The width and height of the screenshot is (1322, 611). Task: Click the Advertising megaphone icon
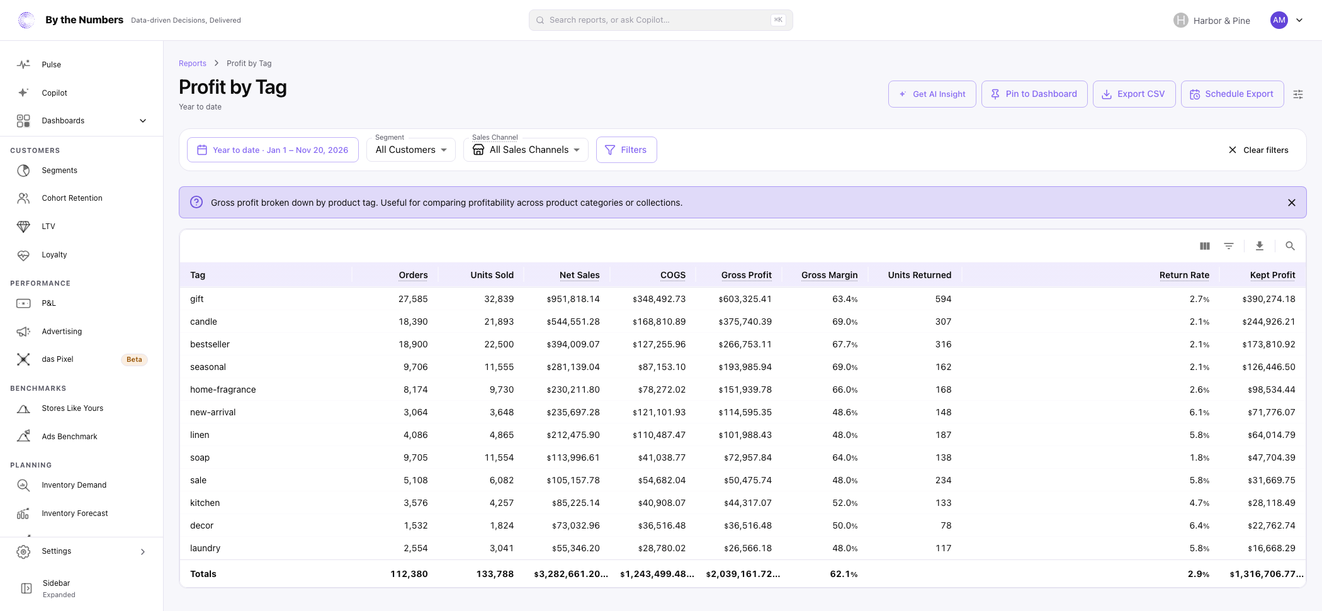tap(23, 332)
